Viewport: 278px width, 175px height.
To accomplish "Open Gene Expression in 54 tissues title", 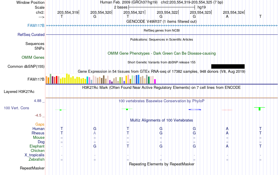I will pyautogui.click(x=162, y=72).
